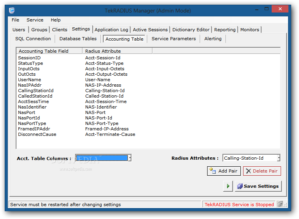This screenshot has height=219, width=299.
Task: Go to the Reporting tab
Action: 225,30
